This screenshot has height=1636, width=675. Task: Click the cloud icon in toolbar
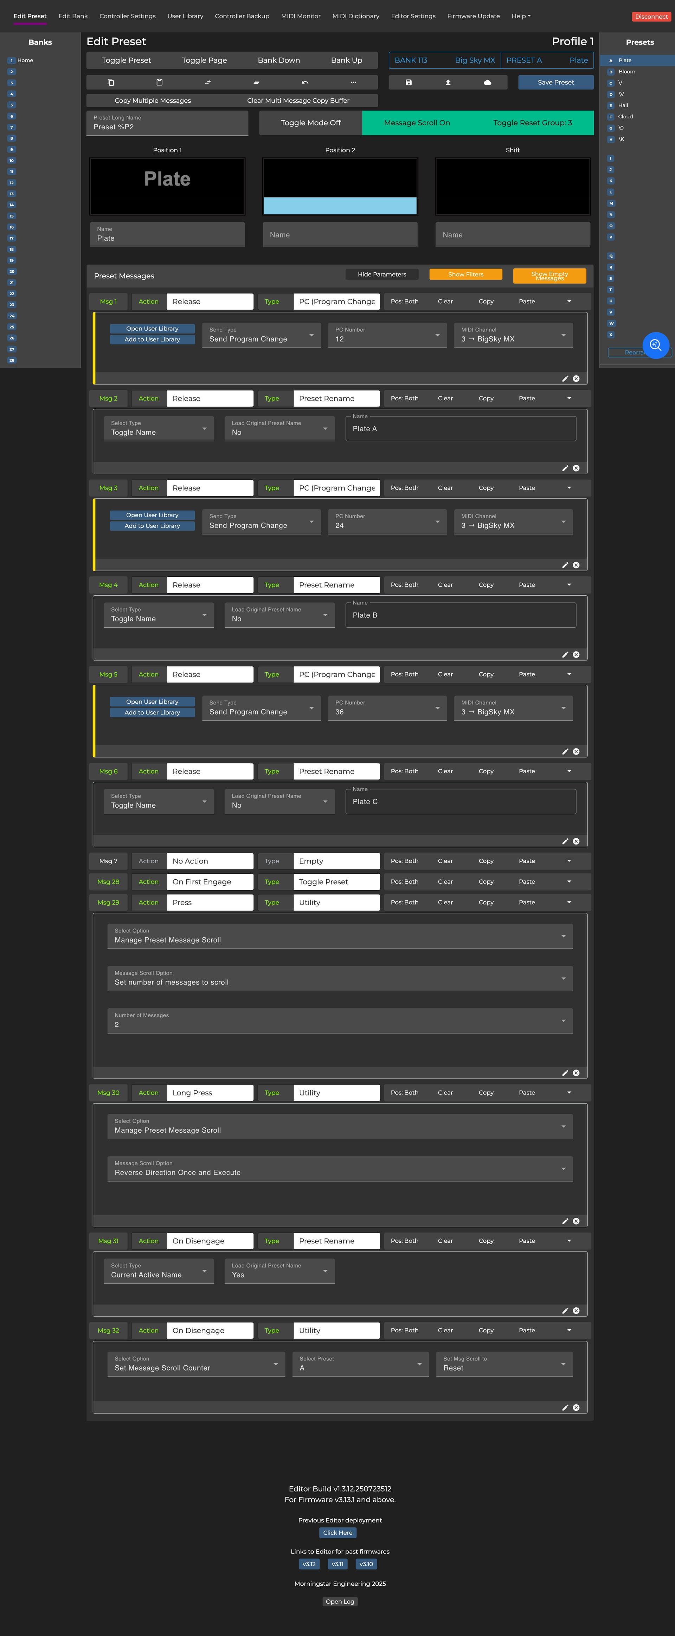488,83
